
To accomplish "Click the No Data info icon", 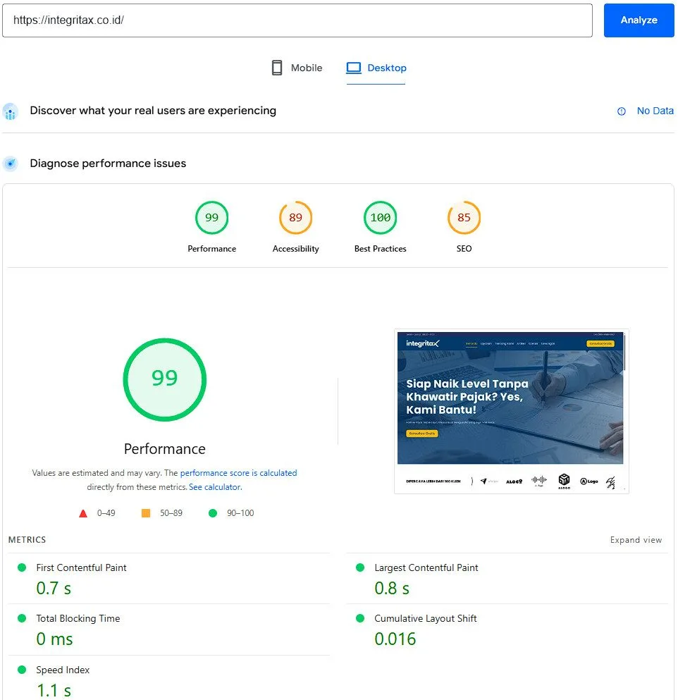I will click(x=622, y=111).
